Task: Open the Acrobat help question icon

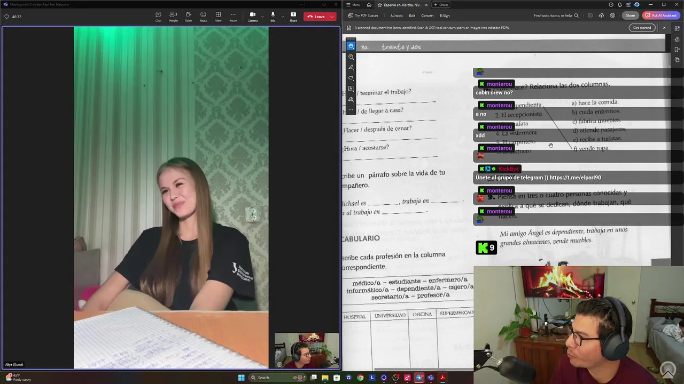Action: point(611,5)
